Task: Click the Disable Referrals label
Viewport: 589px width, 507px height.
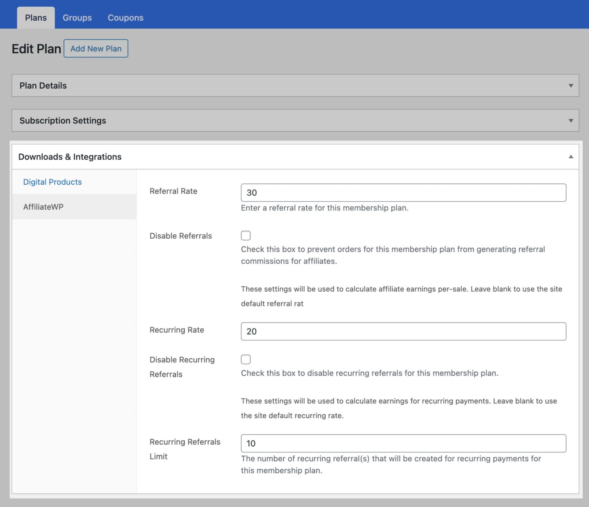Action: [x=181, y=236]
